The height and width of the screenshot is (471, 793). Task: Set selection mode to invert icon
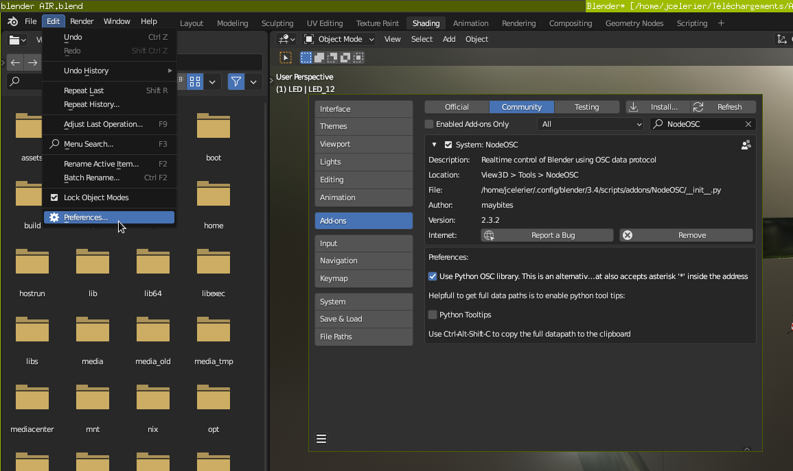(345, 58)
